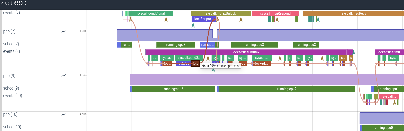Select the syscall:msgRespond slice

click(x=275, y=13)
